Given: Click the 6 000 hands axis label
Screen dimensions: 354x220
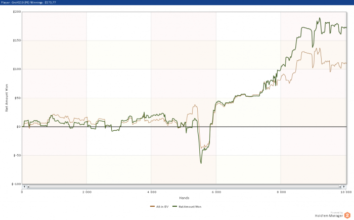Looking at the screenshot, I should pyautogui.click(x=216, y=192).
